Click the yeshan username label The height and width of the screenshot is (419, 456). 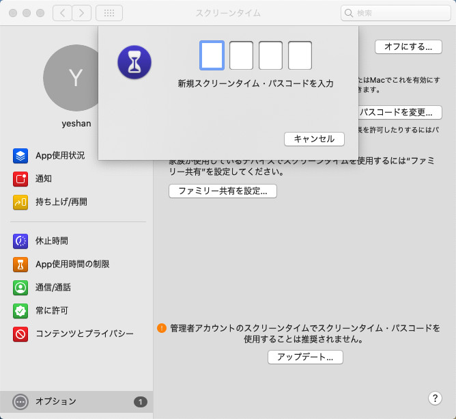click(76, 124)
